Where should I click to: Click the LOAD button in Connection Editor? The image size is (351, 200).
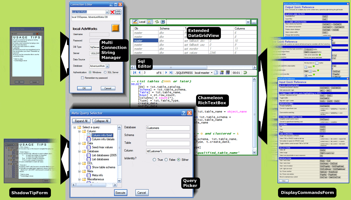click(118, 11)
